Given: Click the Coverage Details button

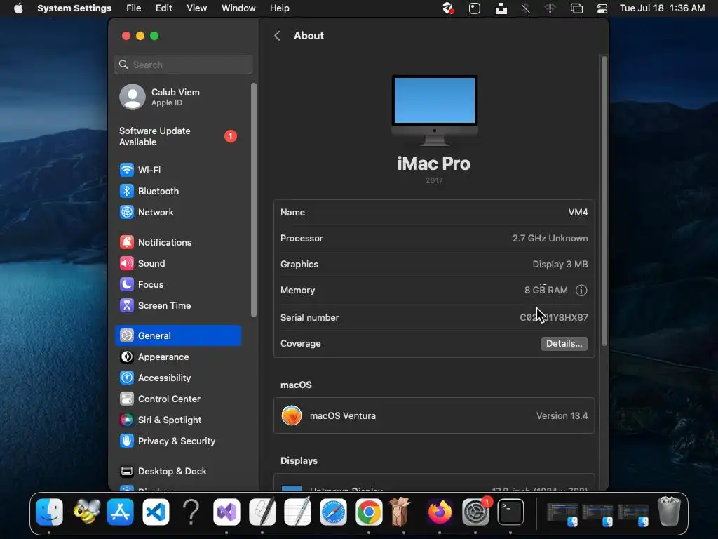Looking at the screenshot, I should tap(564, 344).
